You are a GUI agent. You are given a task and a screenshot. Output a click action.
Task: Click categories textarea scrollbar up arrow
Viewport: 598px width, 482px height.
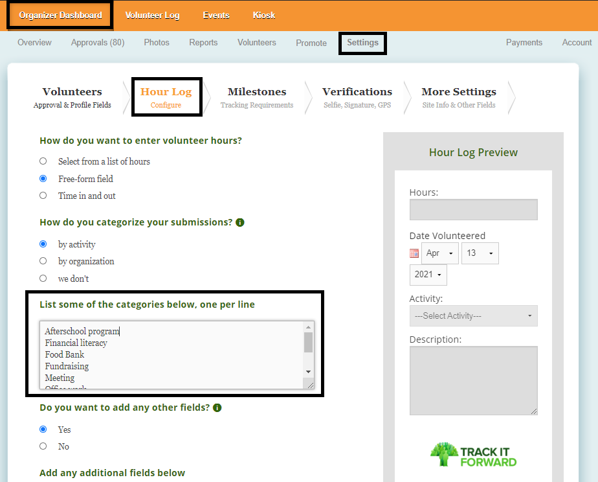pyautogui.click(x=308, y=327)
